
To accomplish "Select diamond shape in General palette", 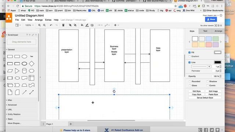I will [x=32, y=63].
